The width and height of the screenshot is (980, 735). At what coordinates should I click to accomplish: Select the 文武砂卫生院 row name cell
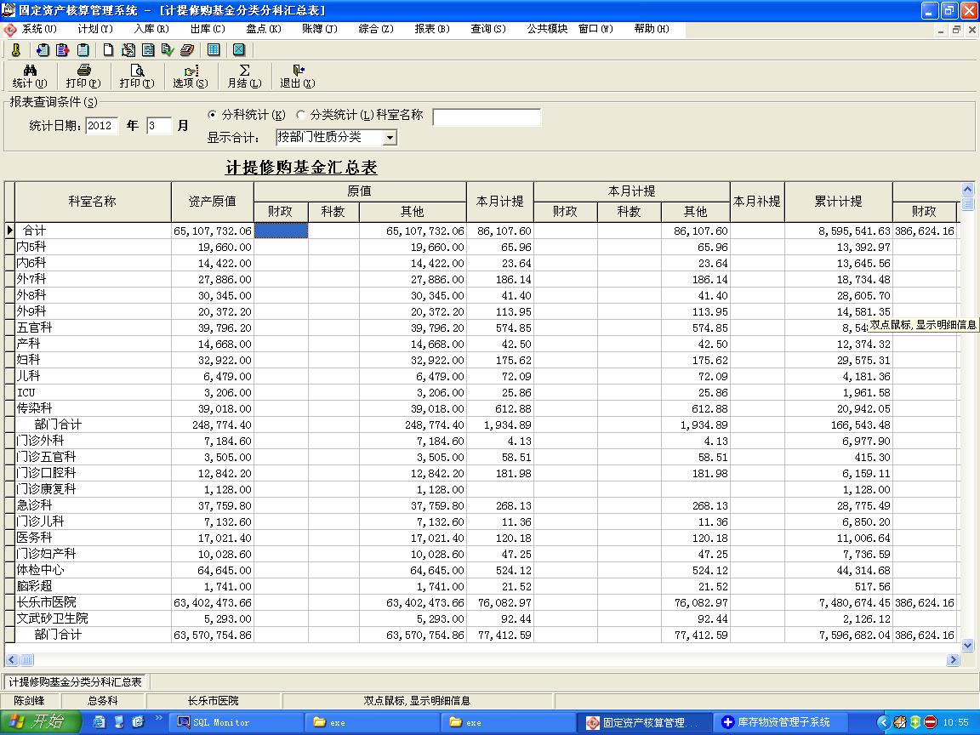(x=93, y=618)
